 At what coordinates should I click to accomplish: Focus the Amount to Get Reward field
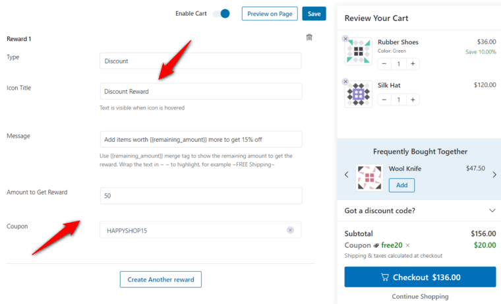pyautogui.click(x=201, y=196)
